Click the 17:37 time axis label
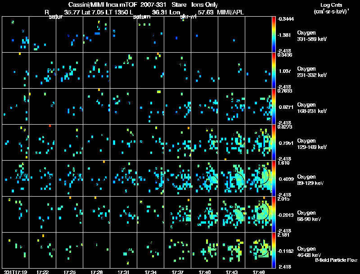This screenshot has height=274, width=360. point(177,272)
